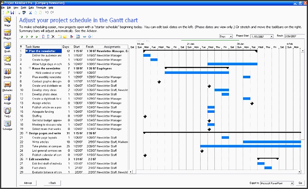Select the Assign articles milestone diamond

252,103
